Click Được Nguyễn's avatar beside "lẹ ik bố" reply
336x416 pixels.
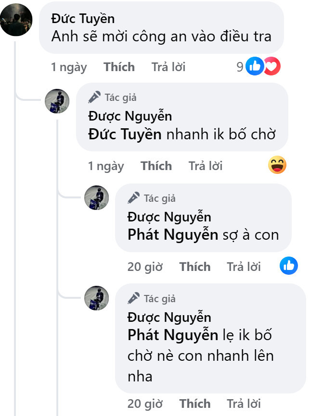pyautogui.click(x=96, y=298)
